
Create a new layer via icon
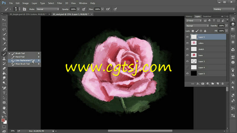218,84
